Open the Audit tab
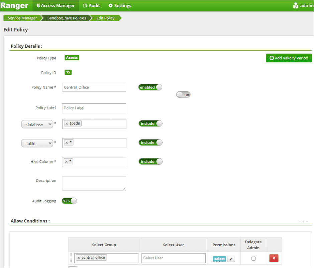 (x=91, y=6)
